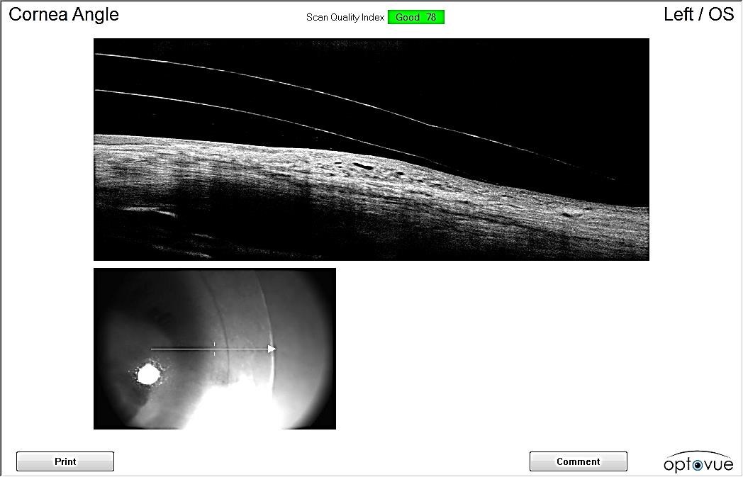
Task: Click the Scan Quality Index label
Action: coord(345,18)
